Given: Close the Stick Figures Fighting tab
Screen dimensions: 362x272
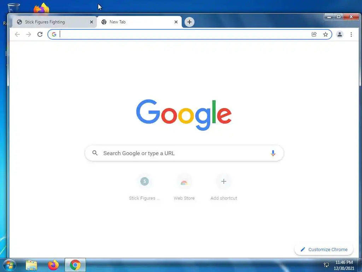Looking at the screenshot, I should [92, 22].
